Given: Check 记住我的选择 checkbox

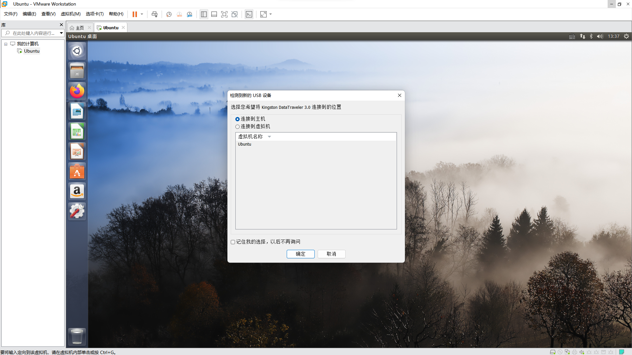Looking at the screenshot, I should click(x=233, y=242).
